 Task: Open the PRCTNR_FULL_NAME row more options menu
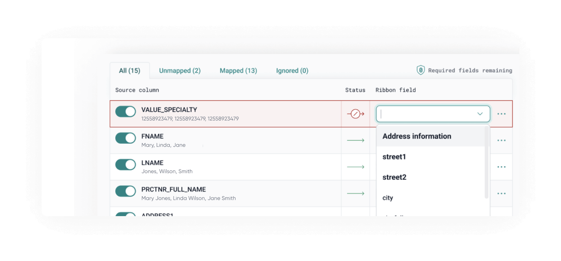tap(501, 194)
